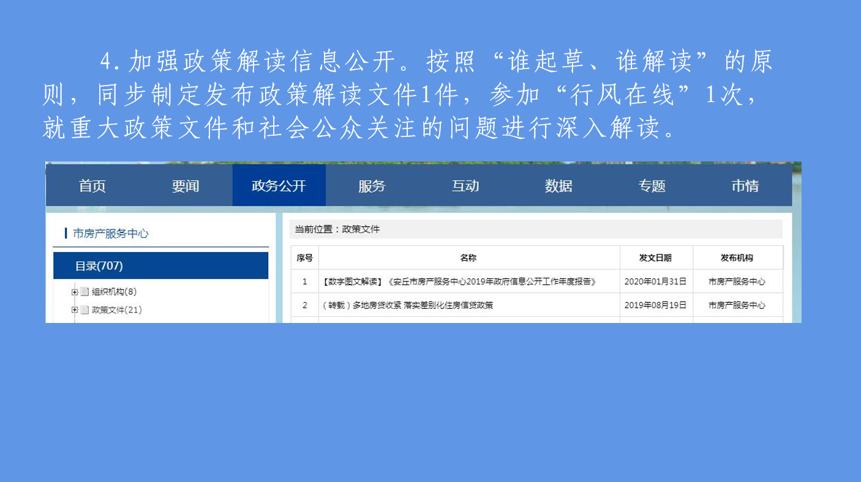Open the 服务 navigation tab
This screenshot has width=861, height=482.
372,186
